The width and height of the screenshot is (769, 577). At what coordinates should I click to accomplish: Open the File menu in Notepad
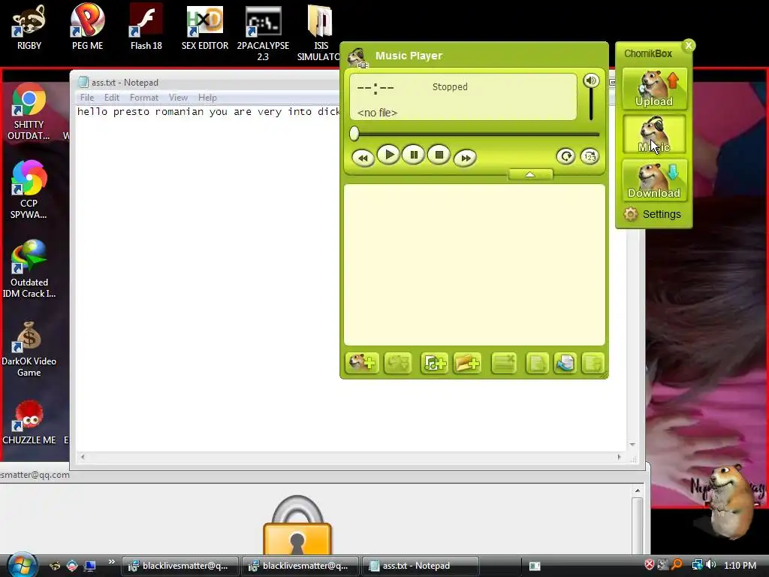click(87, 98)
